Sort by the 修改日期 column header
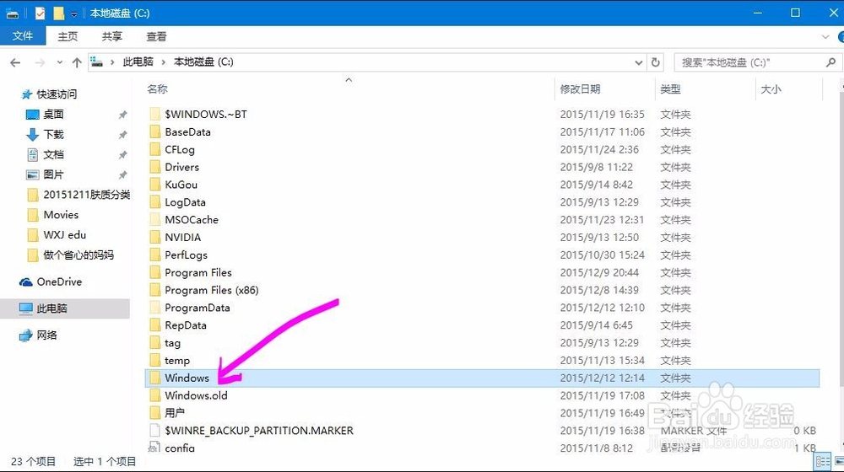This screenshot has height=472, width=844. point(581,89)
